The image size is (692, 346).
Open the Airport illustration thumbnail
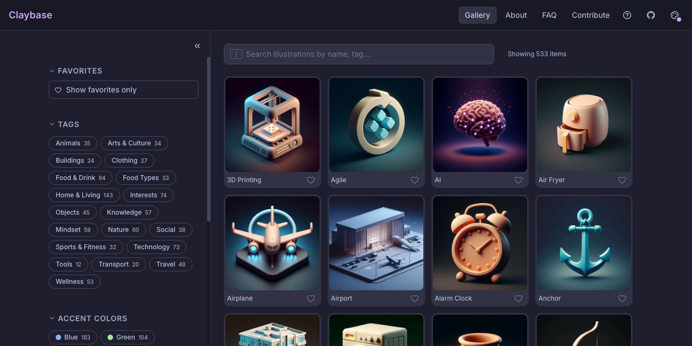pyautogui.click(x=376, y=243)
